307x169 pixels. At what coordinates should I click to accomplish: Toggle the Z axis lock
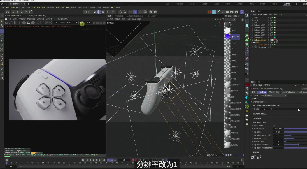point(22,12)
